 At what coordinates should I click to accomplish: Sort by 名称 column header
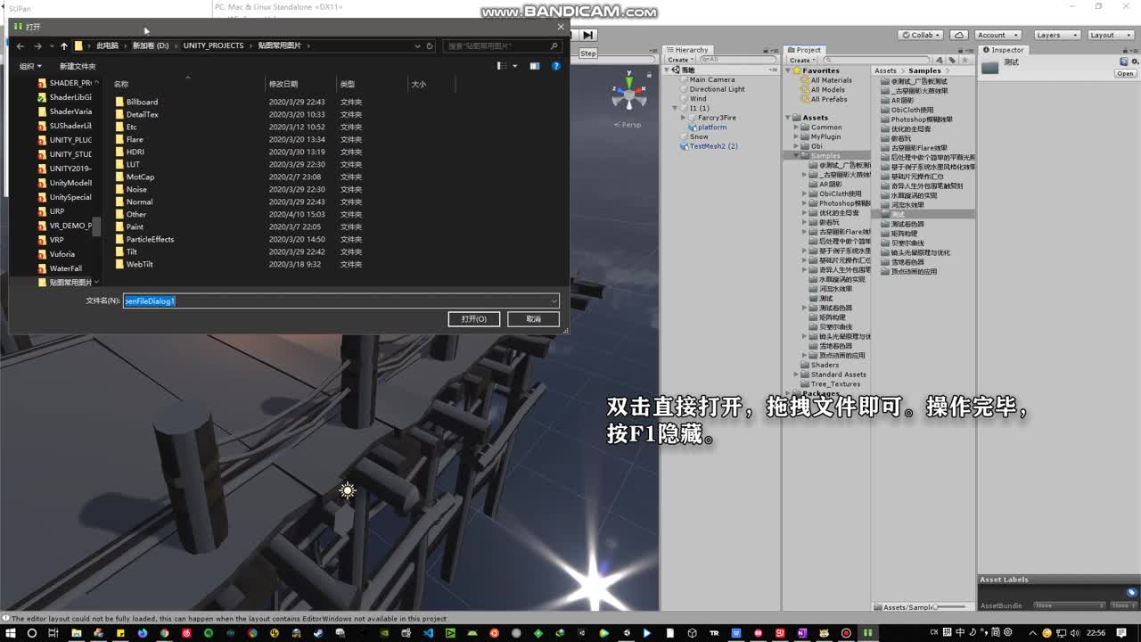pos(121,84)
